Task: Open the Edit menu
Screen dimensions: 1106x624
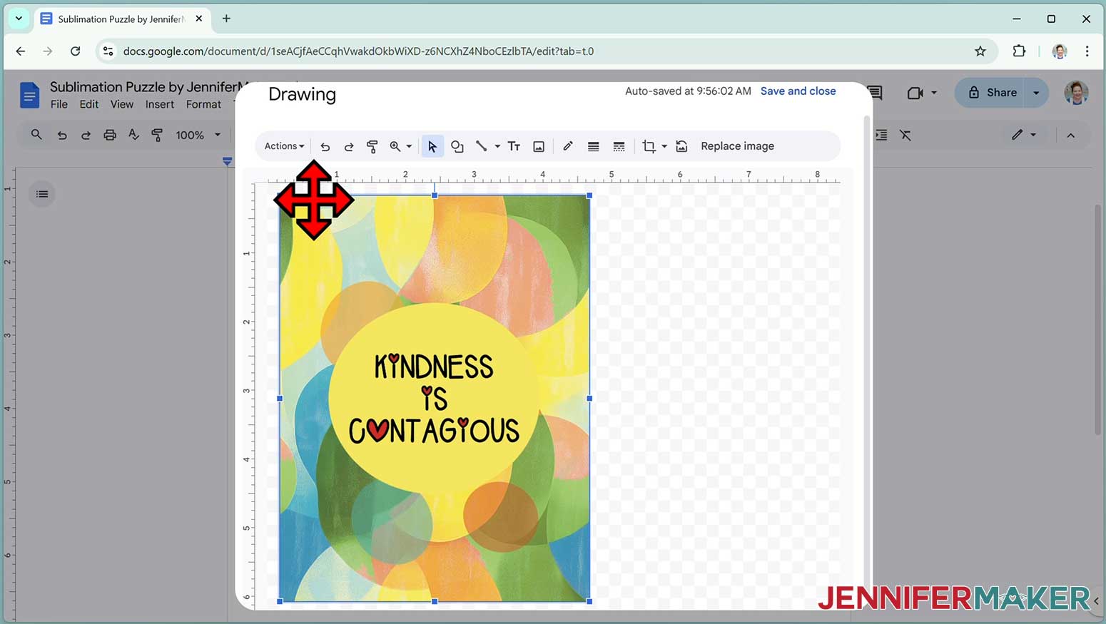Action: [89, 104]
